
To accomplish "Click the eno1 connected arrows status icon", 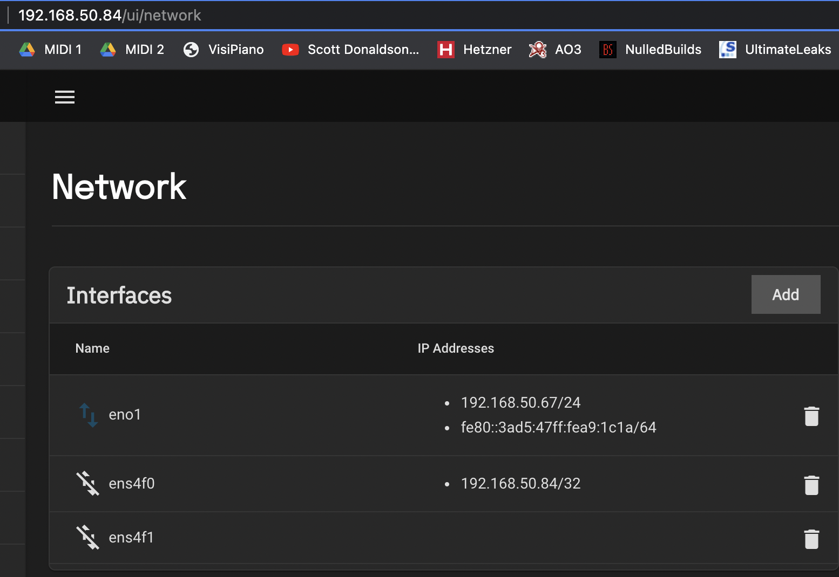I will click(88, 415).
